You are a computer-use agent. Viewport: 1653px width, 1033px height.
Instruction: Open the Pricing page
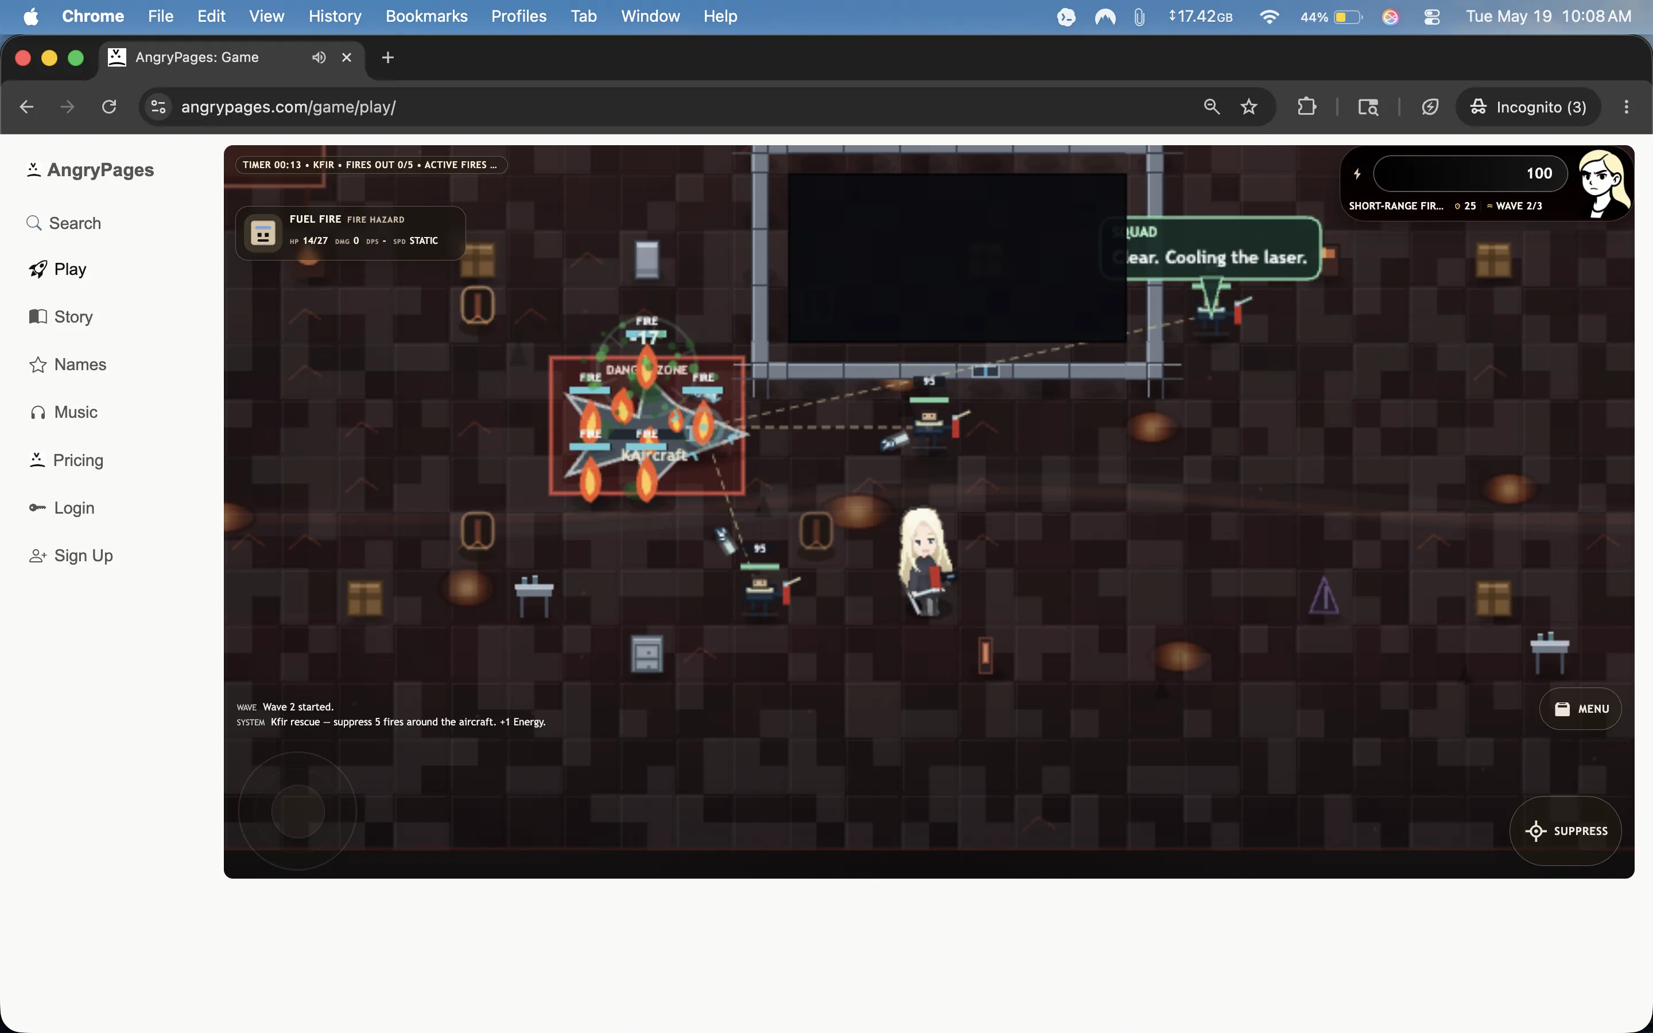(65, 460)
